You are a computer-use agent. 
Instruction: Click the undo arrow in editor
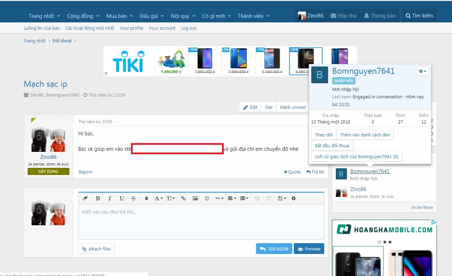(x=257, y=198)
